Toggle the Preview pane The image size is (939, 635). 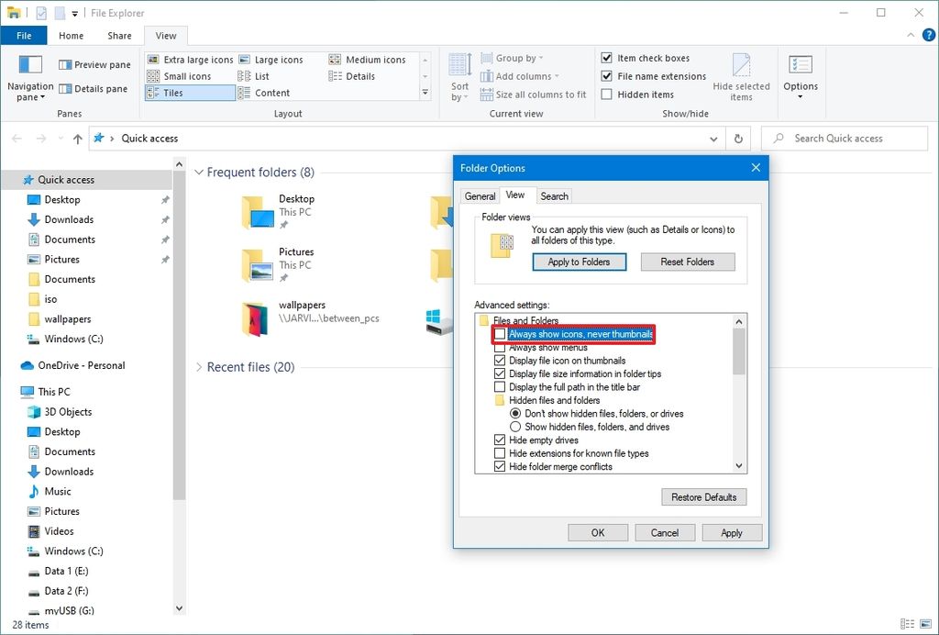point(90,64)
